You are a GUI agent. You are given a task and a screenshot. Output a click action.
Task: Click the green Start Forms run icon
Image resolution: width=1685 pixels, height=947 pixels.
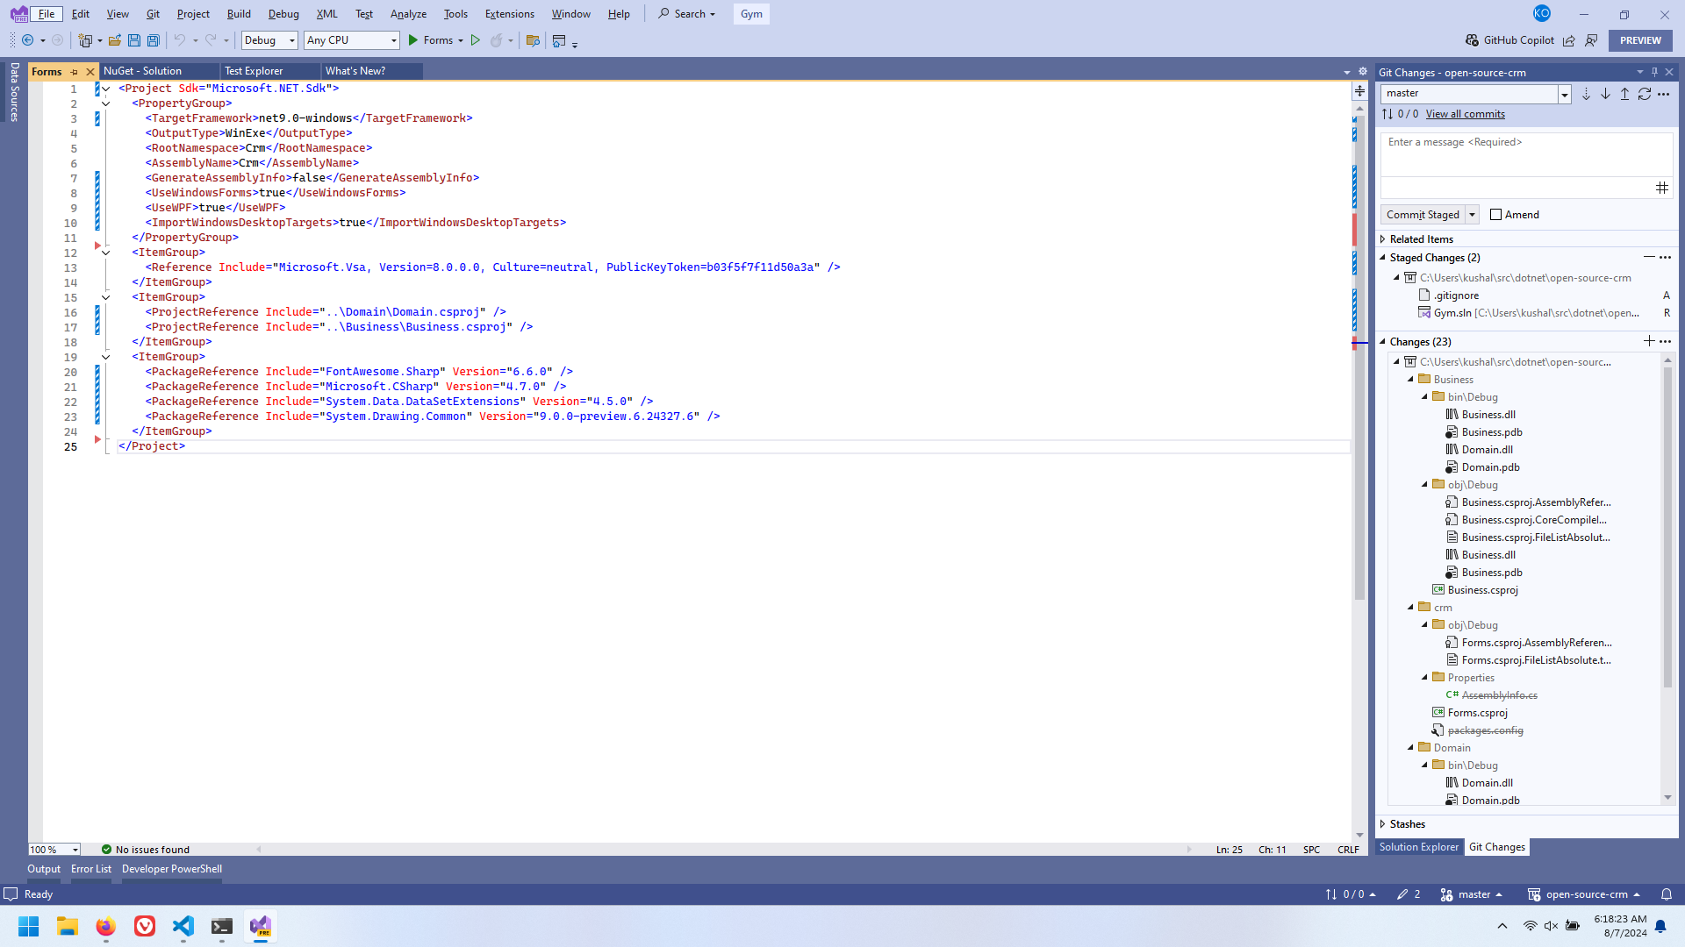[x=413, y=40]
